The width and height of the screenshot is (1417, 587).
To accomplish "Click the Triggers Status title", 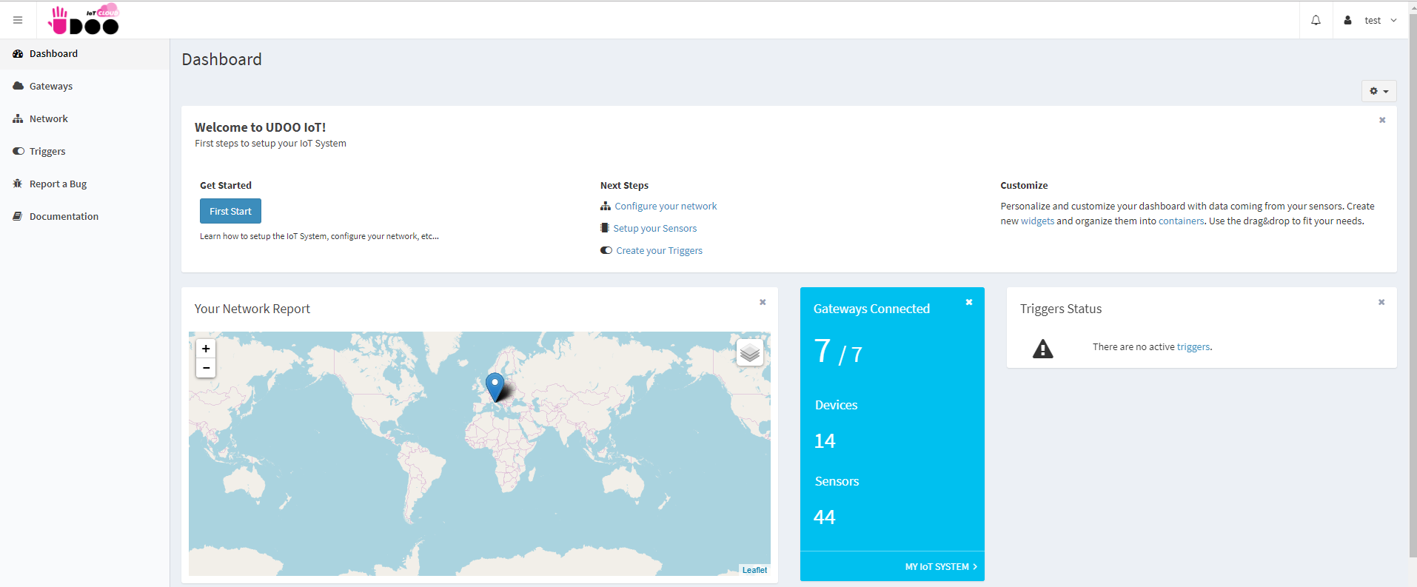I will click(x=1060, y=309).
